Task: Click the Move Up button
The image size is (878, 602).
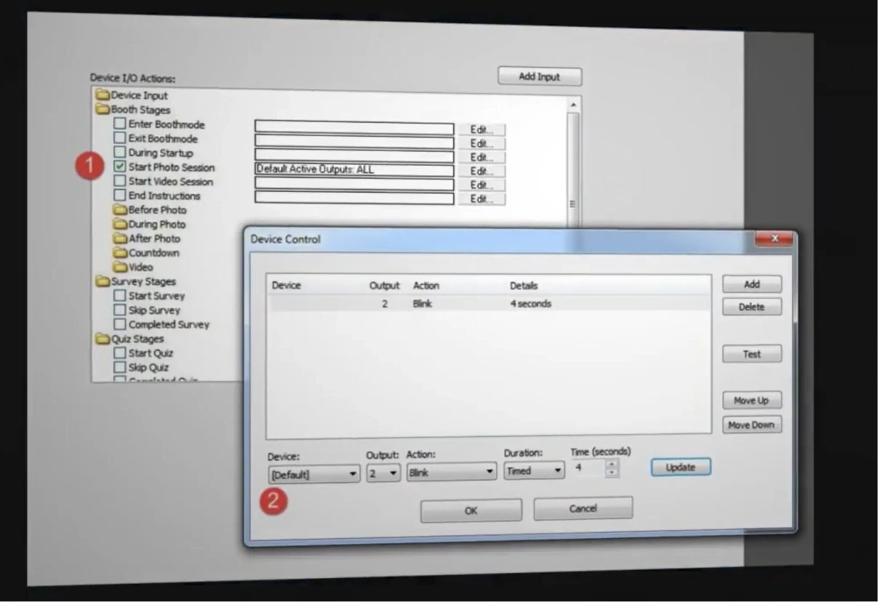Action: [752, 401]
